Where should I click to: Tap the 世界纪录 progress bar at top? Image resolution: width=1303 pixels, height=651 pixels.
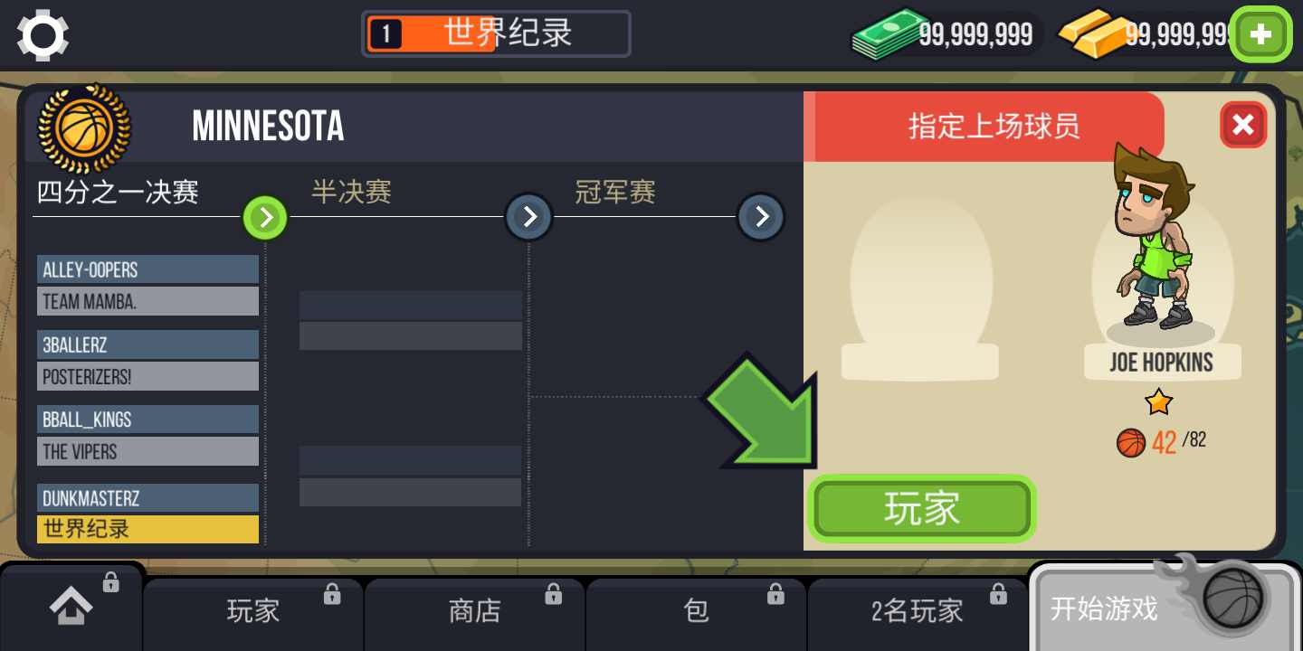496,34
